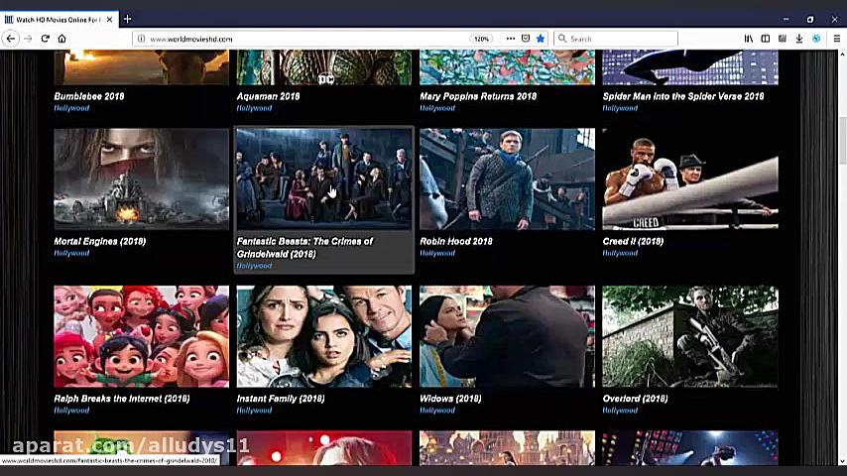Open the Creed II (2018) title link
Screen dimensions: 847x476
pos(633,242)
